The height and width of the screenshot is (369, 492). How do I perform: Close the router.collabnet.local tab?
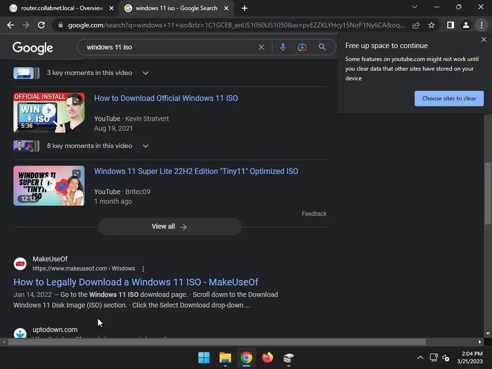click(x=111, y=8)
